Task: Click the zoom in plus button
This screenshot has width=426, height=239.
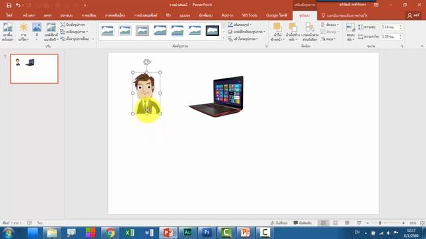Action: click(x=403, y=223)
